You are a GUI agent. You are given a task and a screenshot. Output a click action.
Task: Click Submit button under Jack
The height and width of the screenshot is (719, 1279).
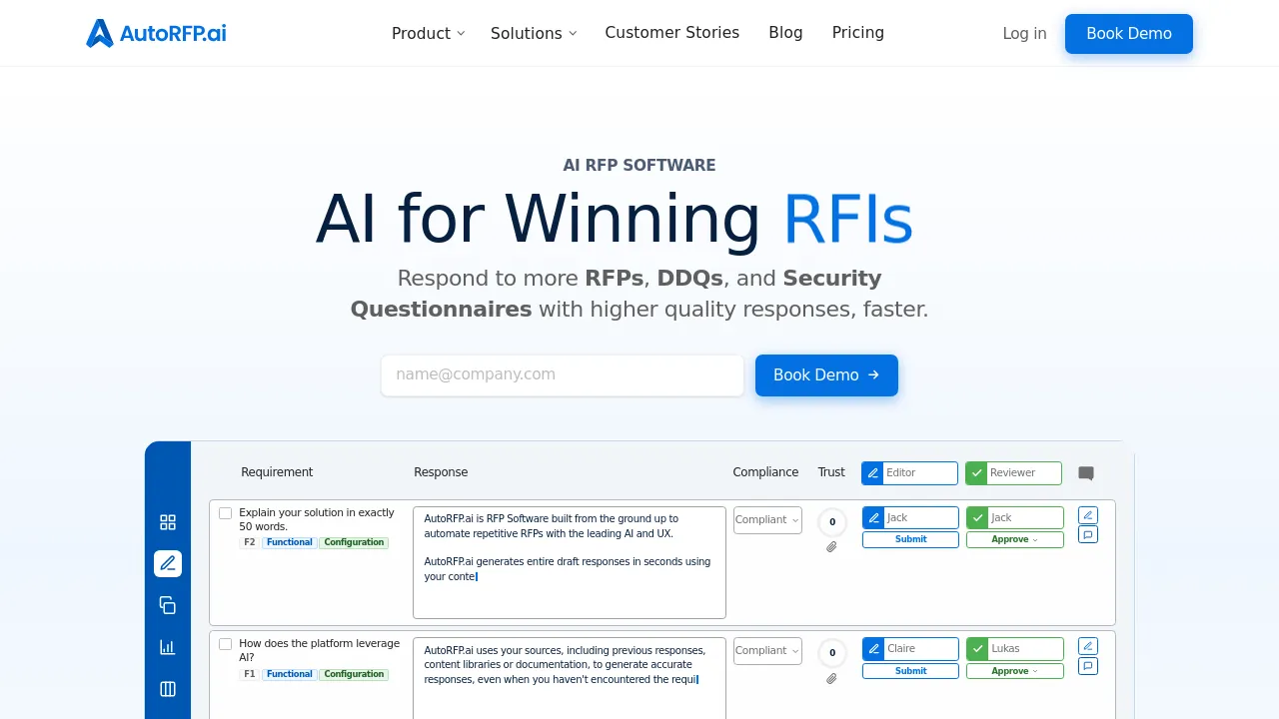[x=910, y=539]
